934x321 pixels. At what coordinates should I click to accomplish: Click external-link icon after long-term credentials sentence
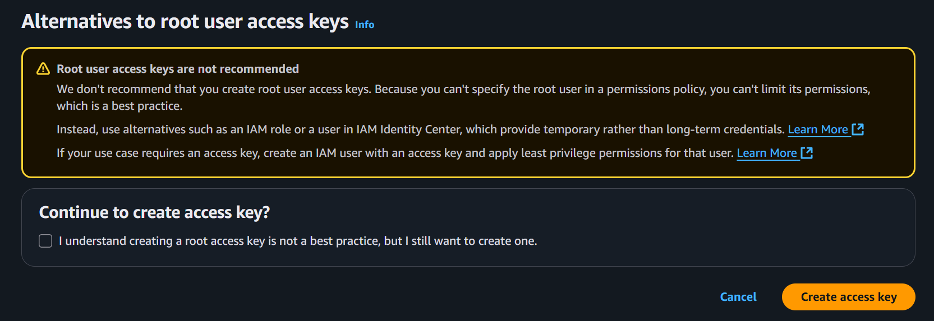[x=858, y=129]
